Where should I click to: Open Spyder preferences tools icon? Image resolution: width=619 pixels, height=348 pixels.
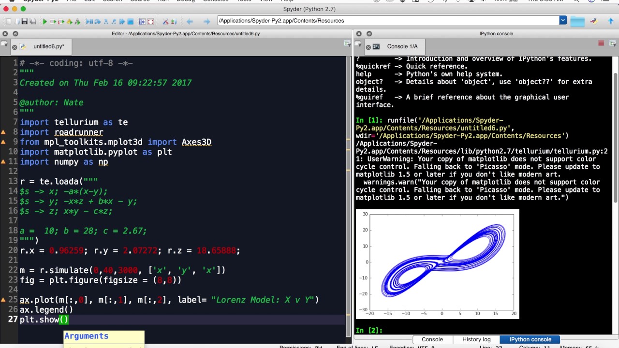click(x=165, y=21)
